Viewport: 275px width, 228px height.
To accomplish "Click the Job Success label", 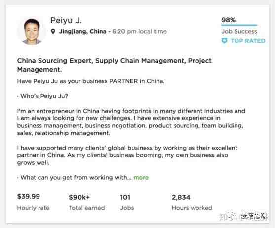I will coord(239,32).
